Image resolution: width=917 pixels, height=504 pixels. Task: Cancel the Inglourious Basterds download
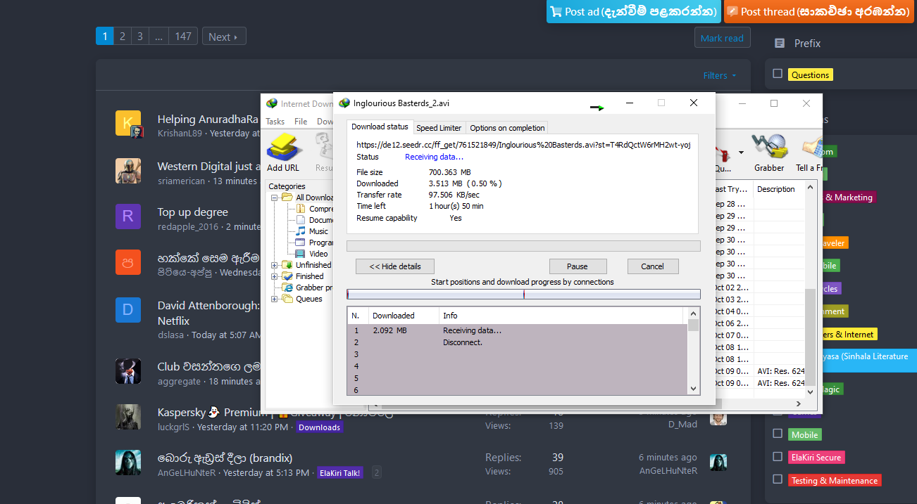click(652, 266)
